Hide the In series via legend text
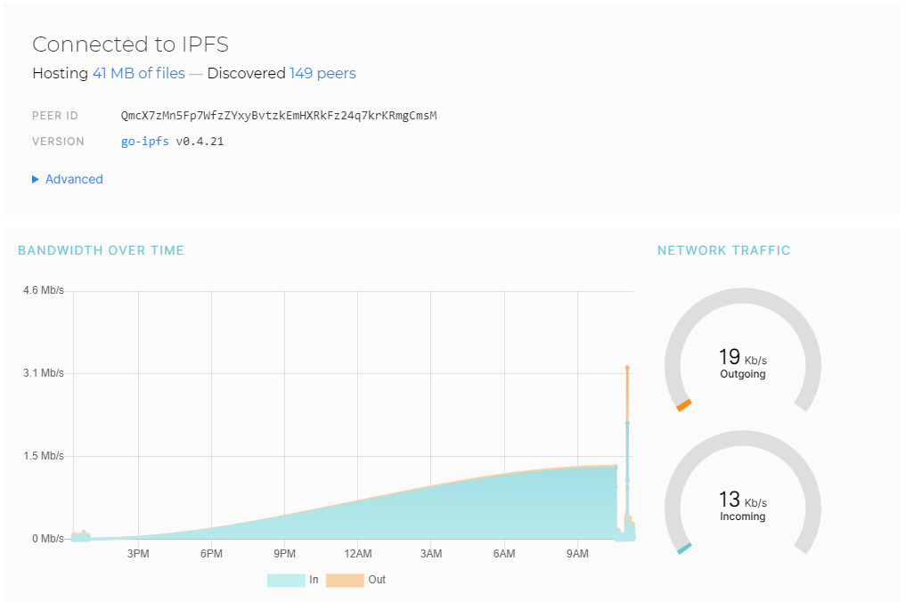Image resolution: width=922 pixels, height=602 pixels. click(x=314, y=580)
